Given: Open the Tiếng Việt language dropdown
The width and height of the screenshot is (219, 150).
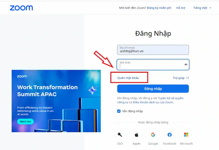Looking at the screenshot, I should (202, 8).
